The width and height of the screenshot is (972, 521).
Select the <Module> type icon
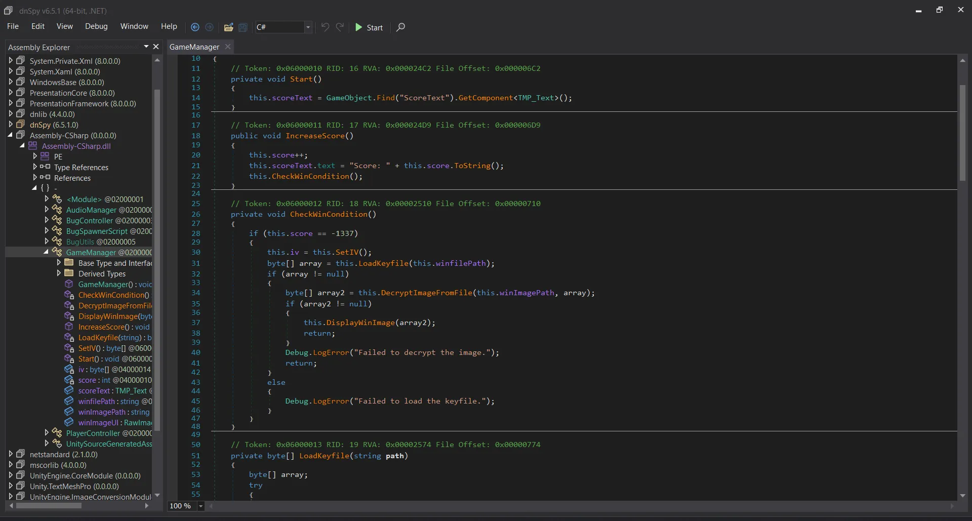[x=57, y=198]
